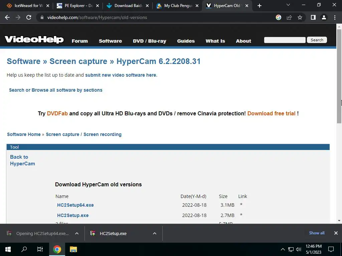Open the Guides menu
Viewport: 342px width, 256px height.
point(186,41)
